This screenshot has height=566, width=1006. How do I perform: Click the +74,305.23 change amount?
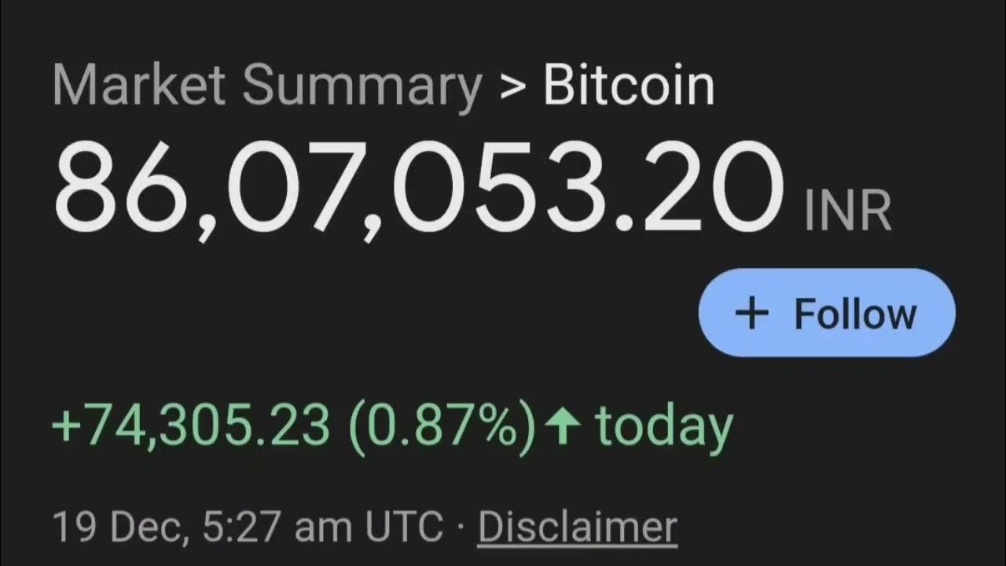[190, 425]
